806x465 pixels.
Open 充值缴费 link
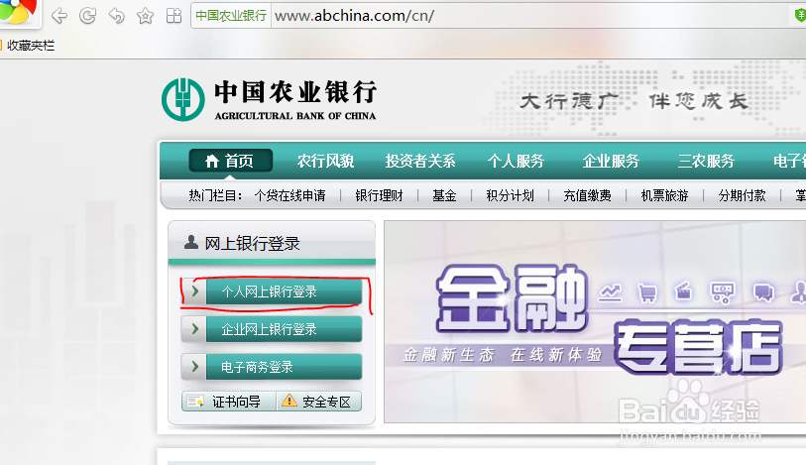point(587,195)
